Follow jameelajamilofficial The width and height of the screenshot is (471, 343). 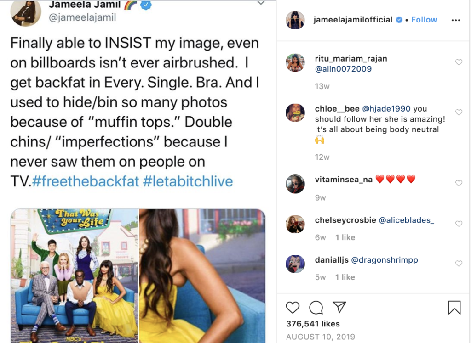pyautogui.click(x=424, y=20)
